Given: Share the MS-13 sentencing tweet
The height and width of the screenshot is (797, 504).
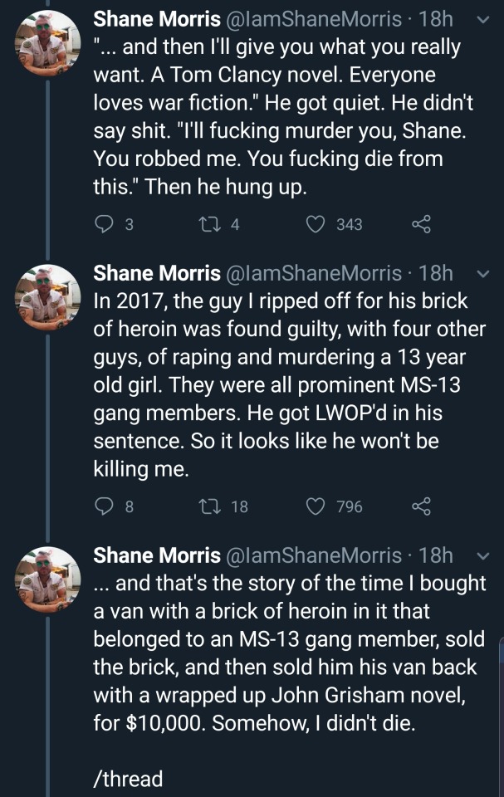Looking at the screenshot, I should [422, 506].
